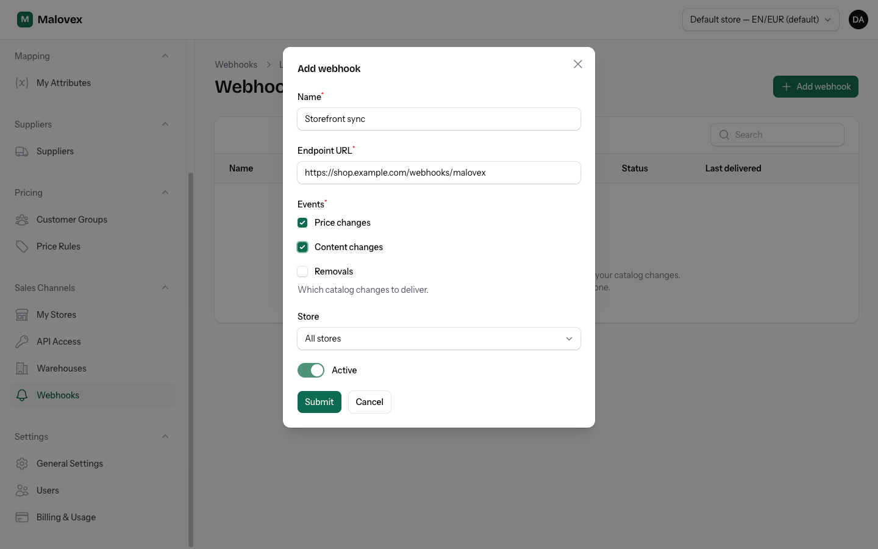Open My Attributes in sidebar
Screen dimensions: 878x549
click(93, 83)
